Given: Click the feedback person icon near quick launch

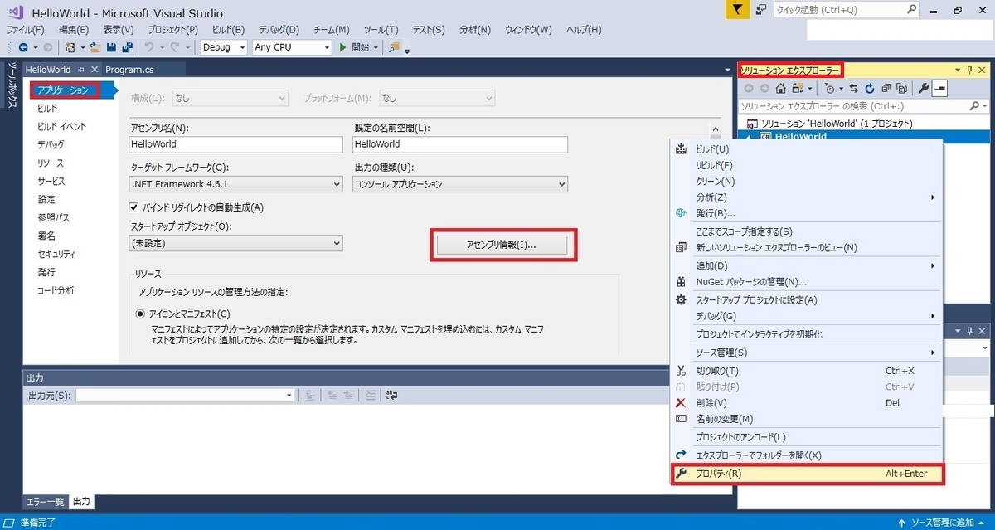Looking at the screenshot, I should click(760, 10).
